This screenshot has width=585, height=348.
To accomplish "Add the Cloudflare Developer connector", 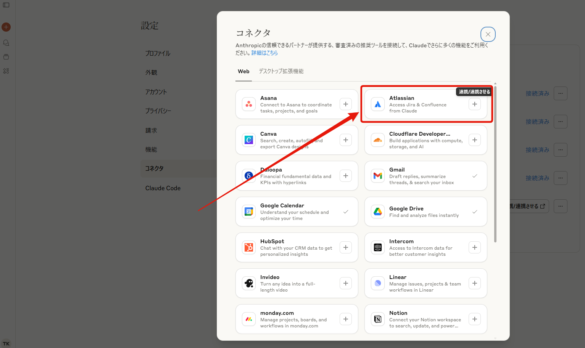I will tap(475, 140).
